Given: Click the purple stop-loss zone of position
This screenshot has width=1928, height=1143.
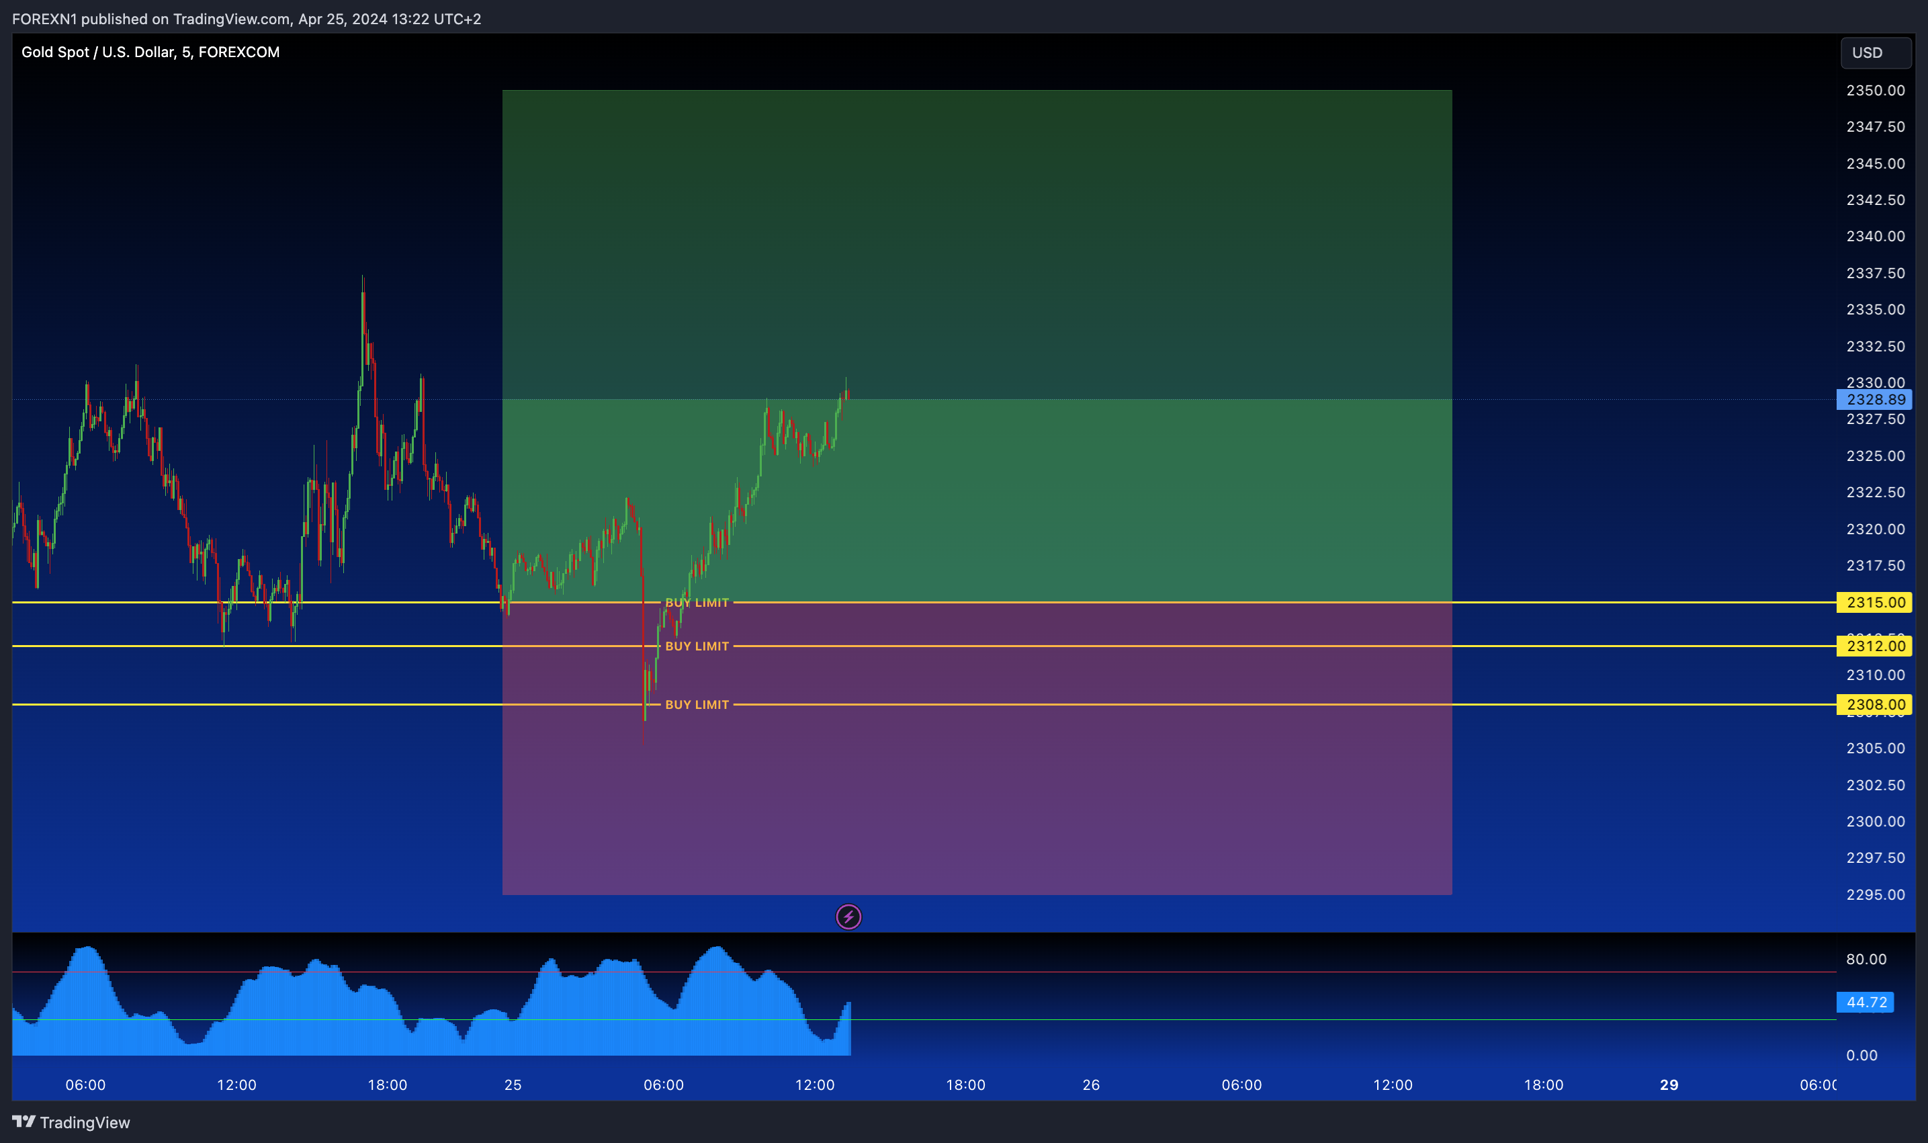Looking at the screenshot, I should click(x=976, y=749).
